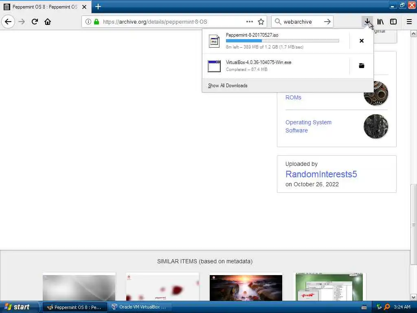Bookmark this page with the star
Screen dimensions: 417x313
tap(261, 22)
